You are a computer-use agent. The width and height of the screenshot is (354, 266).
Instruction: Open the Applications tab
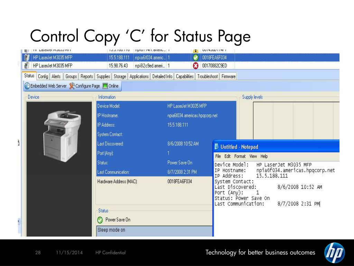click(139, 77)
